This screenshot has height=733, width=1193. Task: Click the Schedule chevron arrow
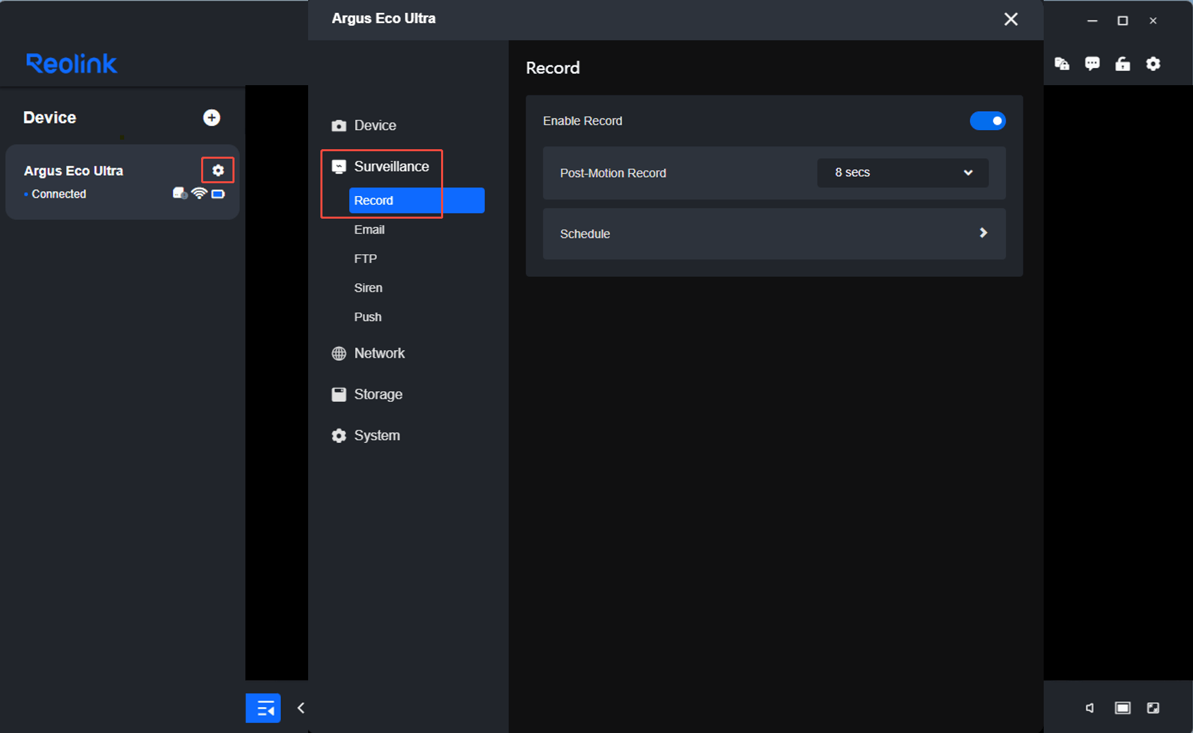[983, 233]
